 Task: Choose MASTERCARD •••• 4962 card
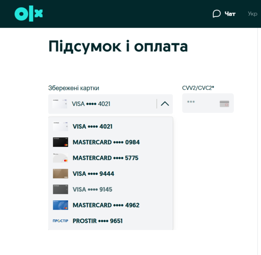110,205
